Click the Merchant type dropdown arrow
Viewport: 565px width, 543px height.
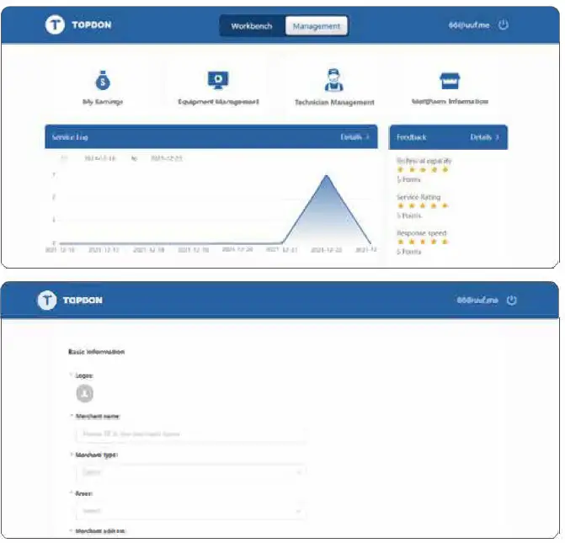(299, 472)
